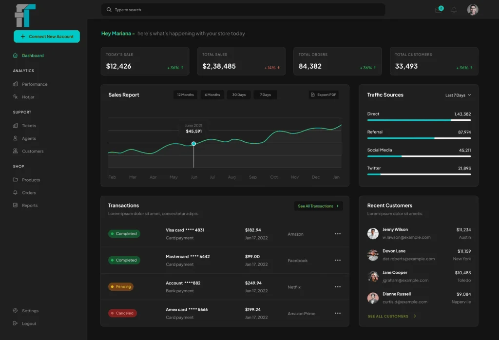This screenshot has width=499, height=340.
Task: Click the Logout icon in sidebar
Action: pos(16,323)
